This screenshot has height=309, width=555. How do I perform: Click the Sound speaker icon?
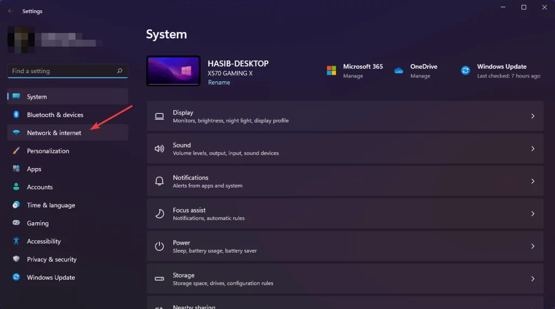point(159,149)
